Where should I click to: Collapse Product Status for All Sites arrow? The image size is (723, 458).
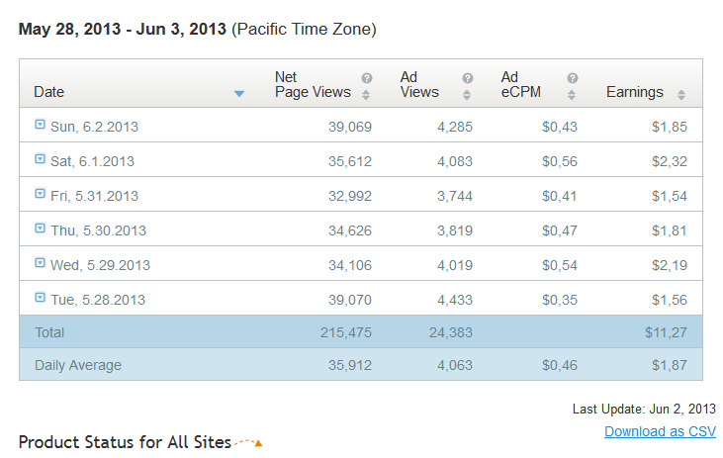[258, 443]
